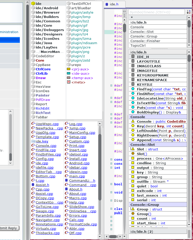Click the FindTag function circle icon

133,89
